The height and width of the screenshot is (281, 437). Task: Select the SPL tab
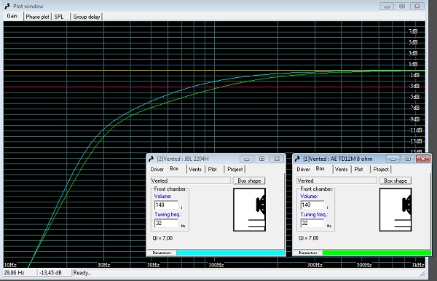pos(59,17)
